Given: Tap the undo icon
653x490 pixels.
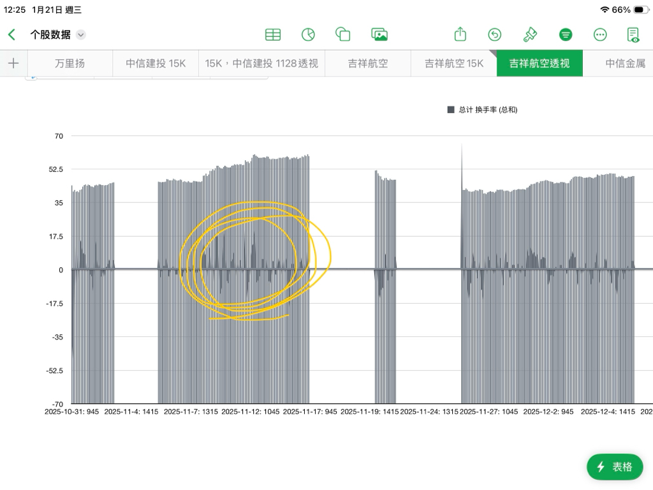Looking at the screenshot, I should pyautogui.click(x=495, y=34).
